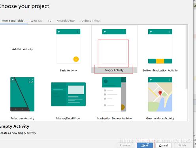Click the template list vertical scrollbar
This screenshot has width=196, height=148.
pyautogui.click(x=187, y=57)
